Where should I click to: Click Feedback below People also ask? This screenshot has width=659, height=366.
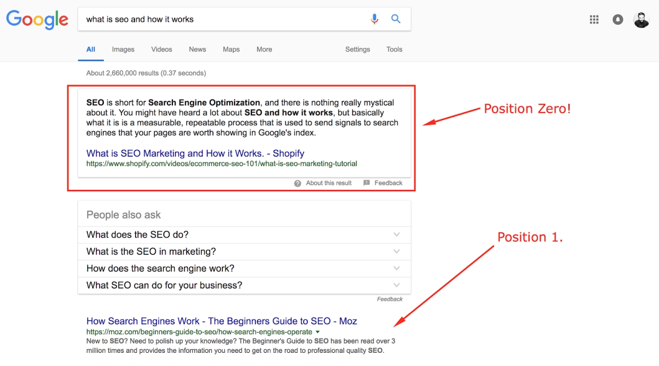coord(390,300)
